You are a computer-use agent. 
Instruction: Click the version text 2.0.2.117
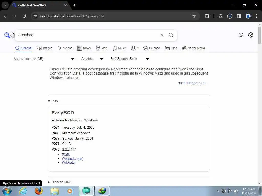pyautogui.click(x=69, y=149)
